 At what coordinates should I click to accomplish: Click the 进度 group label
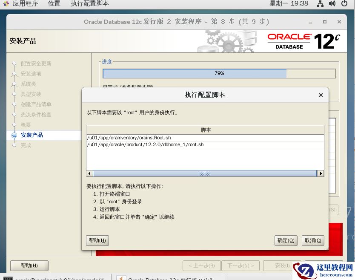coord(107,62)
